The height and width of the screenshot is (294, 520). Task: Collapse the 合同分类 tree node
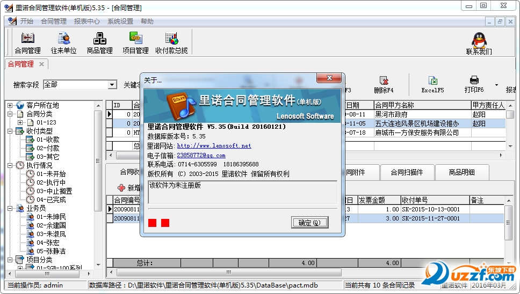[x=10, y=114]
